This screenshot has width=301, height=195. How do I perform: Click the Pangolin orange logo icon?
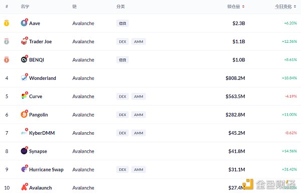pyautogui.click(x=24, y=115)
